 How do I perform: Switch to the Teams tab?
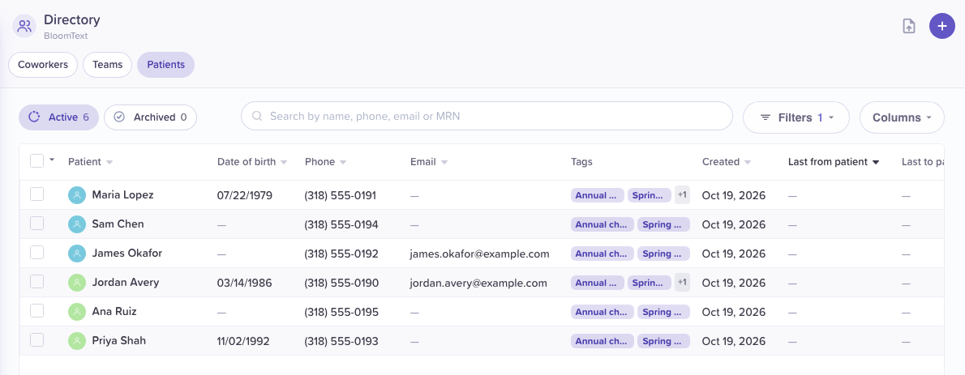(x=108, y=65)
